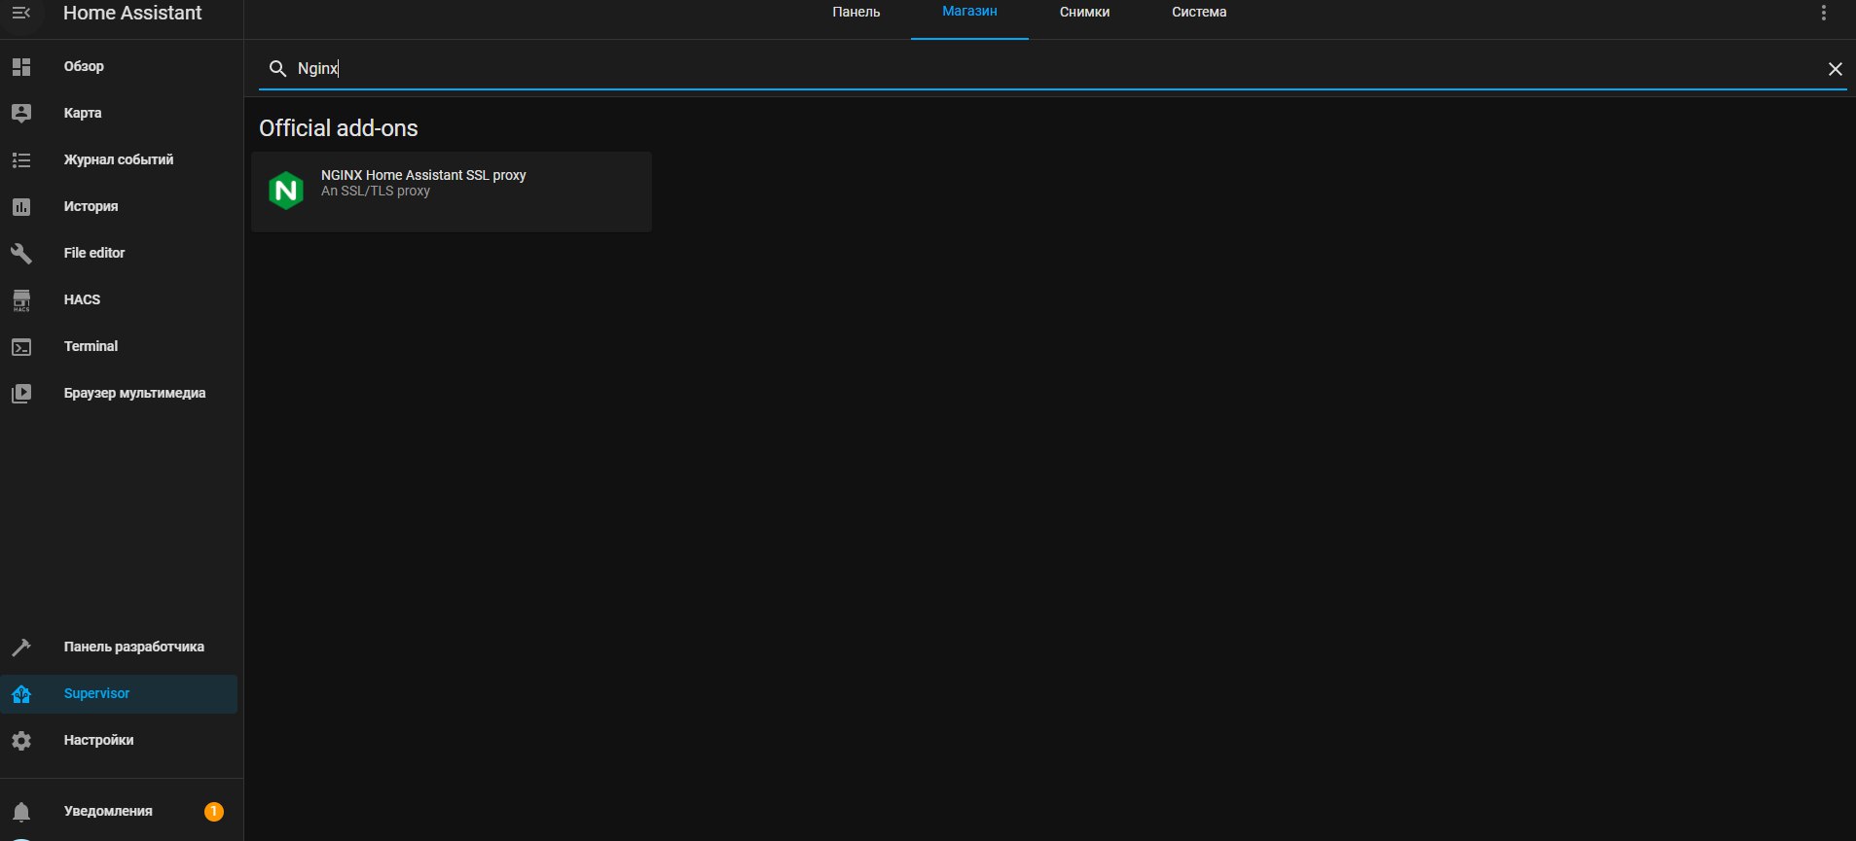This screenshot has width=1856, height=841.
Task: Open Обзор in the sidebar
Action: tap(84, 66)
